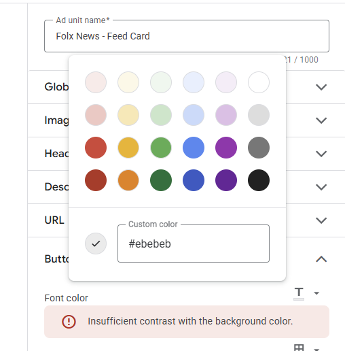Choose the bright red color swatch
345x351 pixels.
(96, 148)
